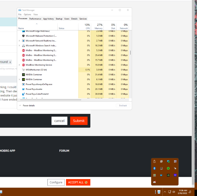Open the MOBRO APP footer link
197x196 pixels.
coord(8,151)
